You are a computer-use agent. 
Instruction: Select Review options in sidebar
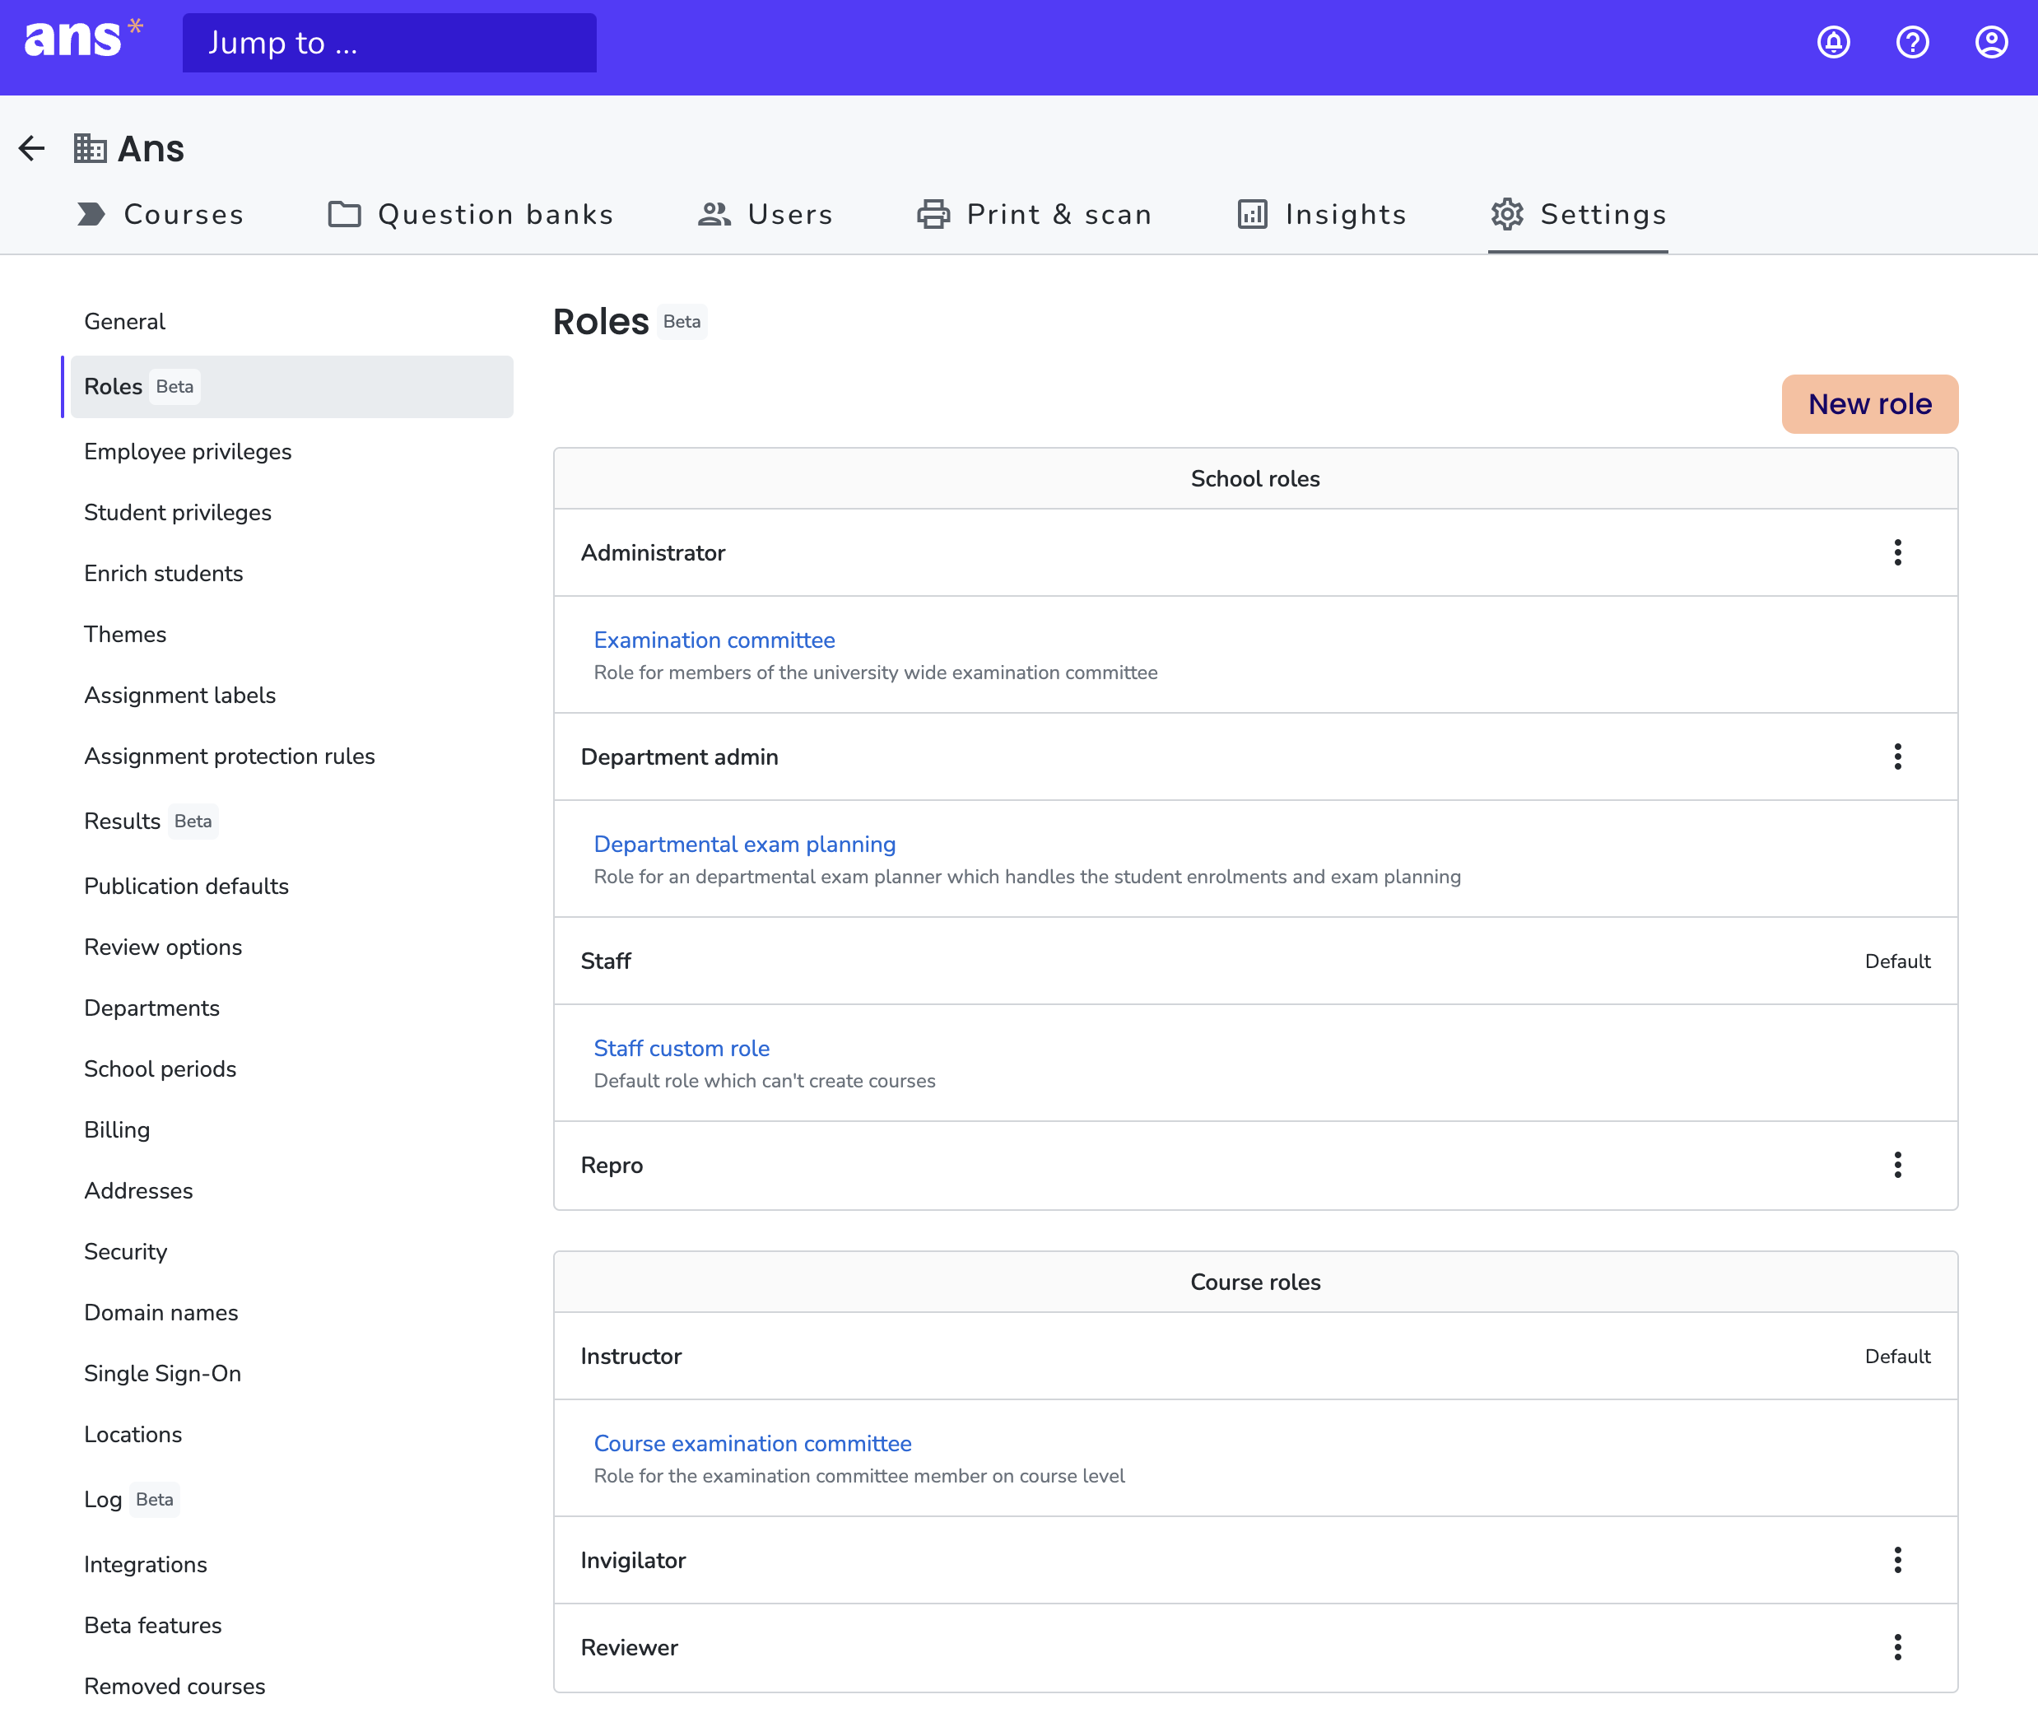click(x=291, y=947)
